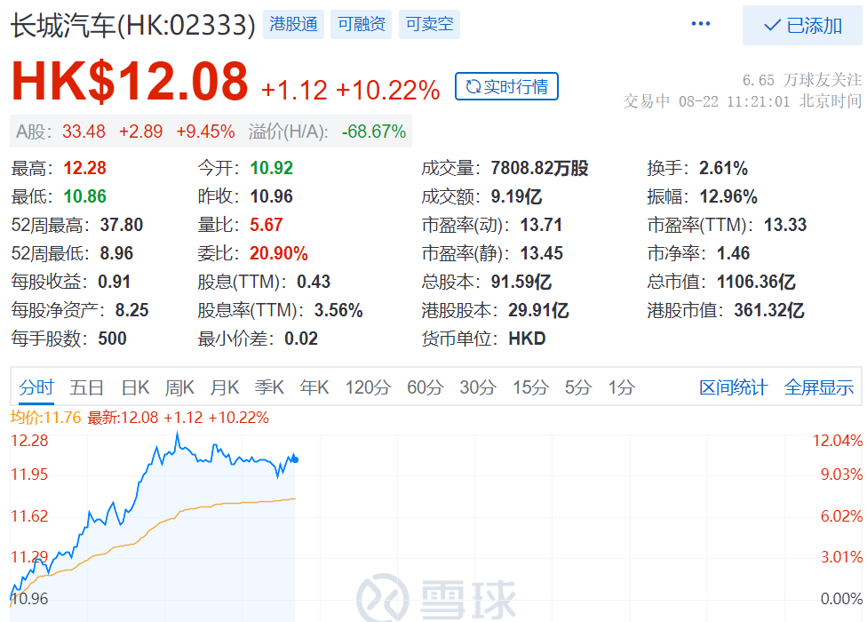Image resolution: width=867 pixels, height=622 pixels.
Task: Select the 1分 interval tab
Action: (x=622, y=387)
